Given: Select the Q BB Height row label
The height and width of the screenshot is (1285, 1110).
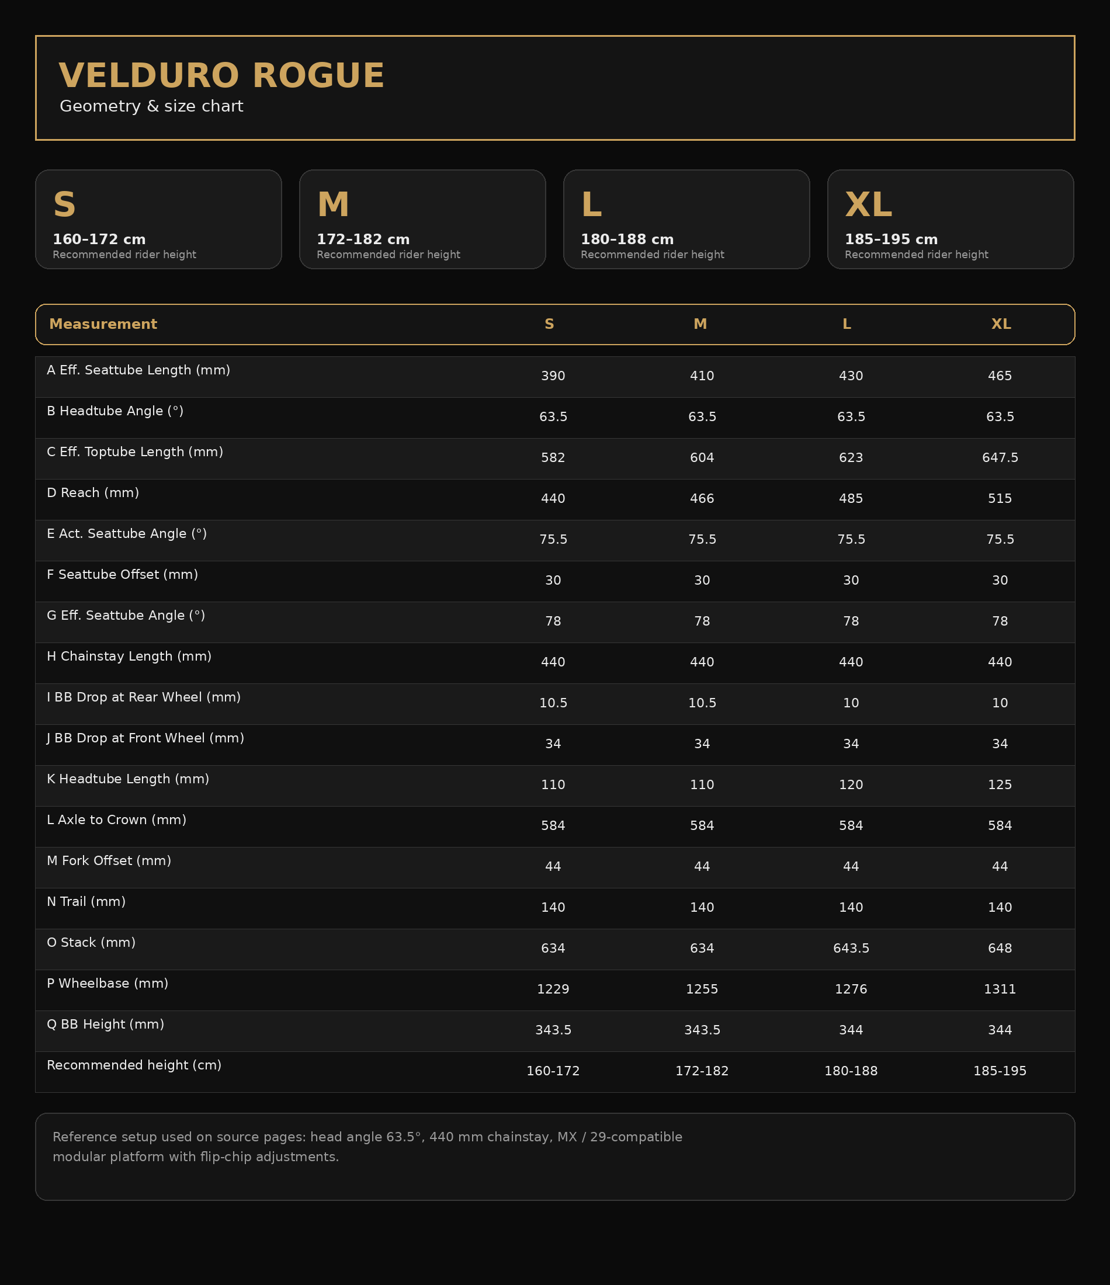Looking at the screenshot, I should click(x=106, y=1024).
